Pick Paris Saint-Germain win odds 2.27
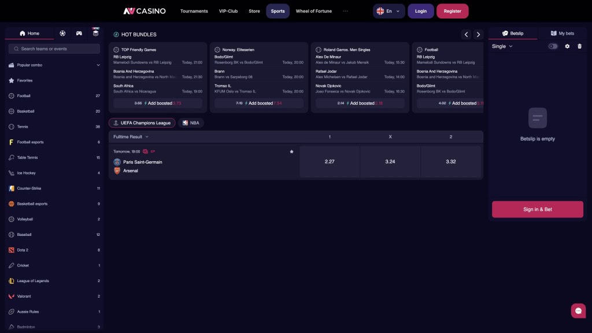592x333 pixels. pos(330,162)
